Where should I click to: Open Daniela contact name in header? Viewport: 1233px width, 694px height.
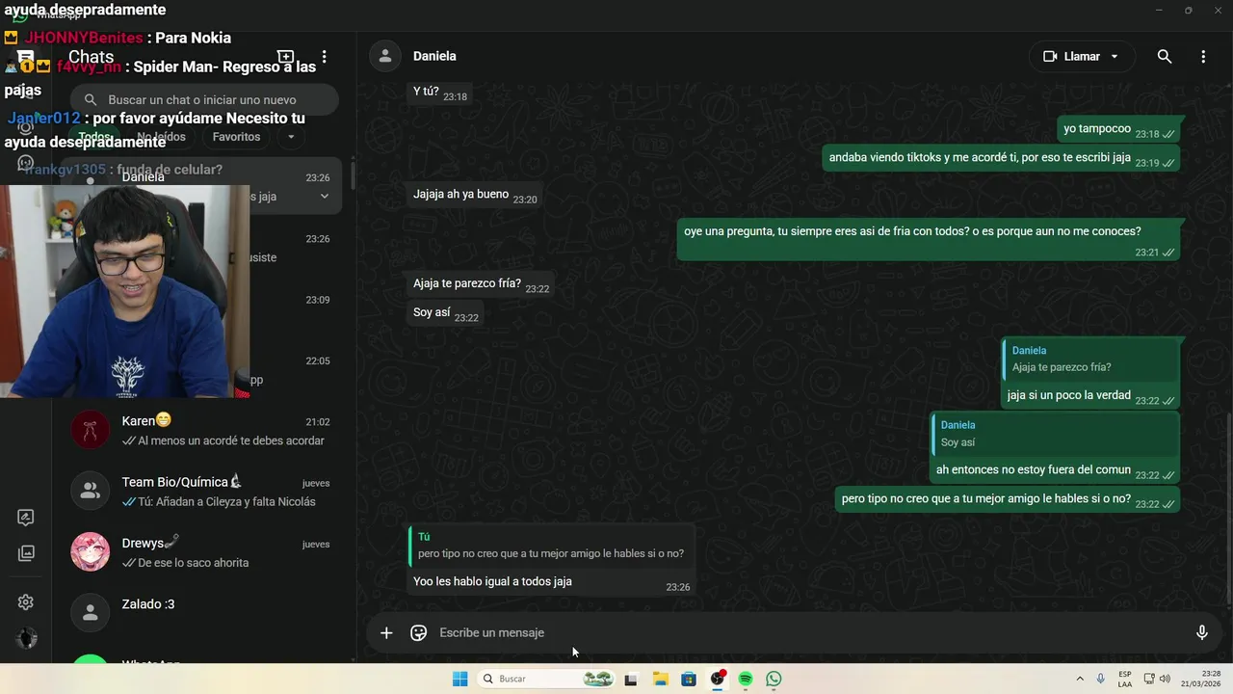434,56
